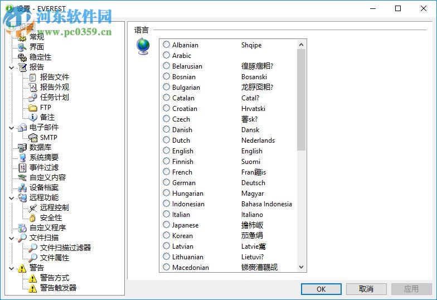Click the OK button
Image resolution: width=437 pixels, height=300 pixels.
pyautogui.click(x=321, y=289)
